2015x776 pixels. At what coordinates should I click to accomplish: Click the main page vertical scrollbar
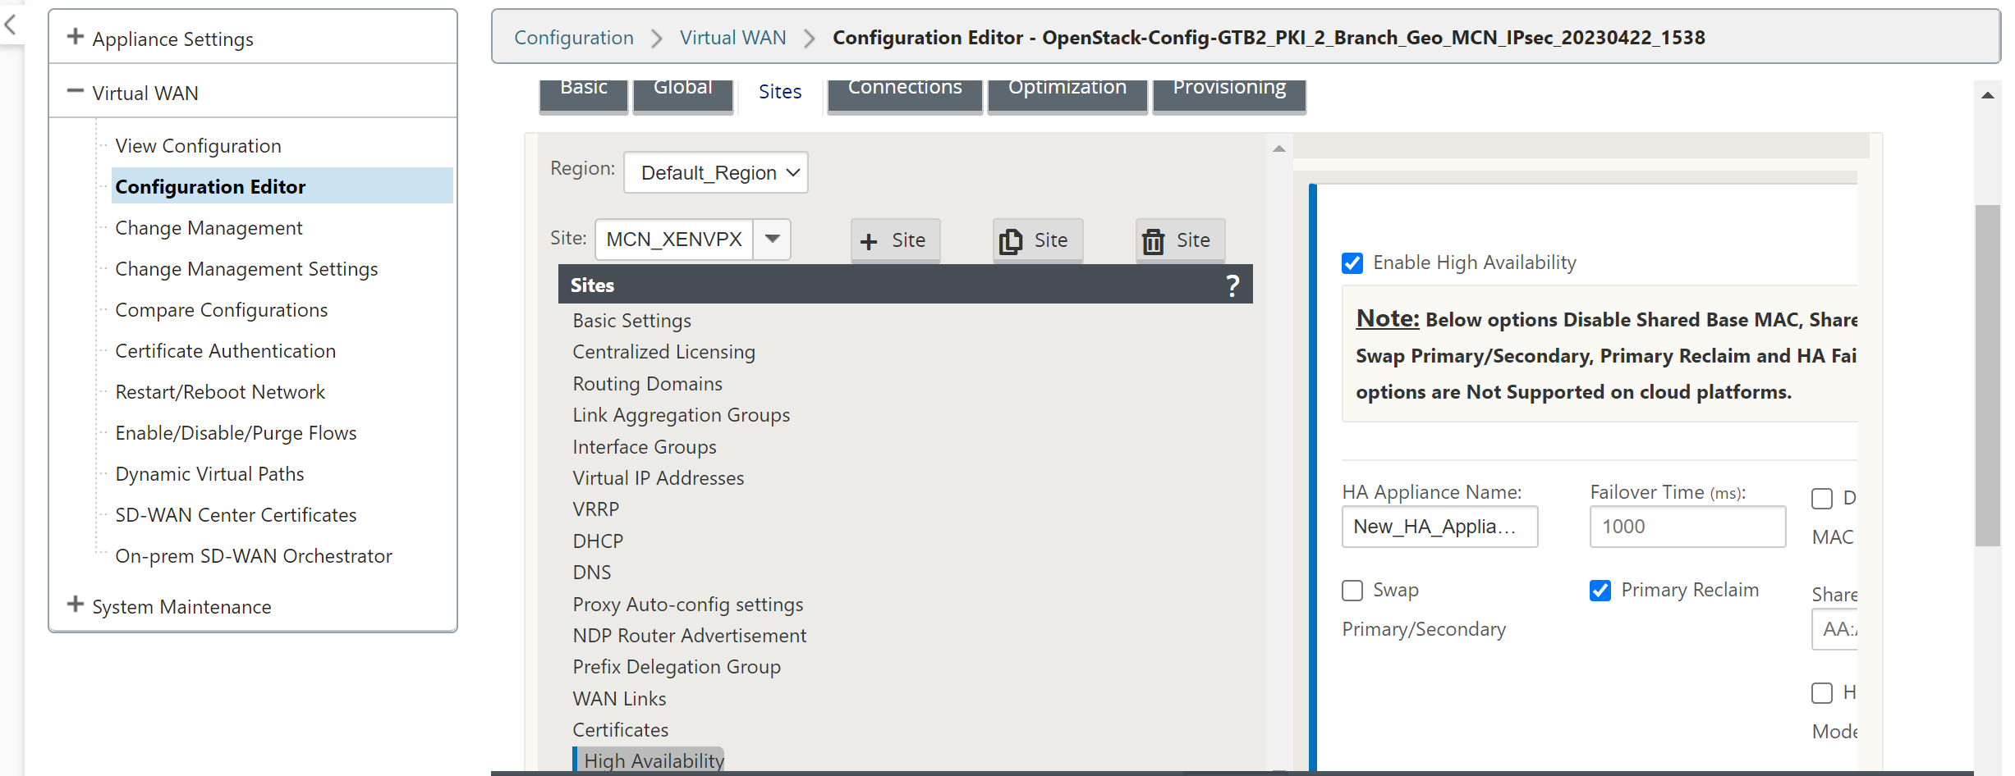click(1987, 374)
